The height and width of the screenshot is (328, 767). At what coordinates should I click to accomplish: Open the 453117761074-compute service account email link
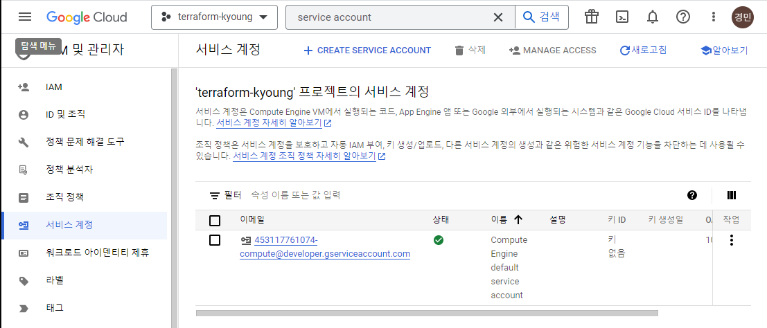coord(325,247)
